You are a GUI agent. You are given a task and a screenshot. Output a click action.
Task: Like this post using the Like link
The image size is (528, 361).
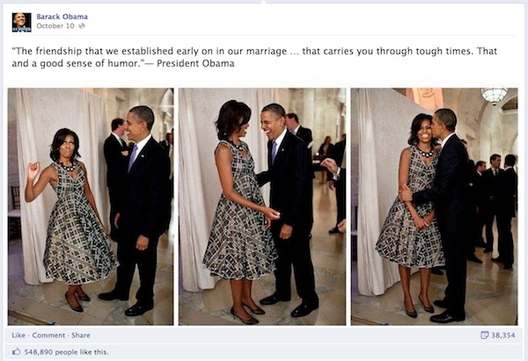[18, 336]
